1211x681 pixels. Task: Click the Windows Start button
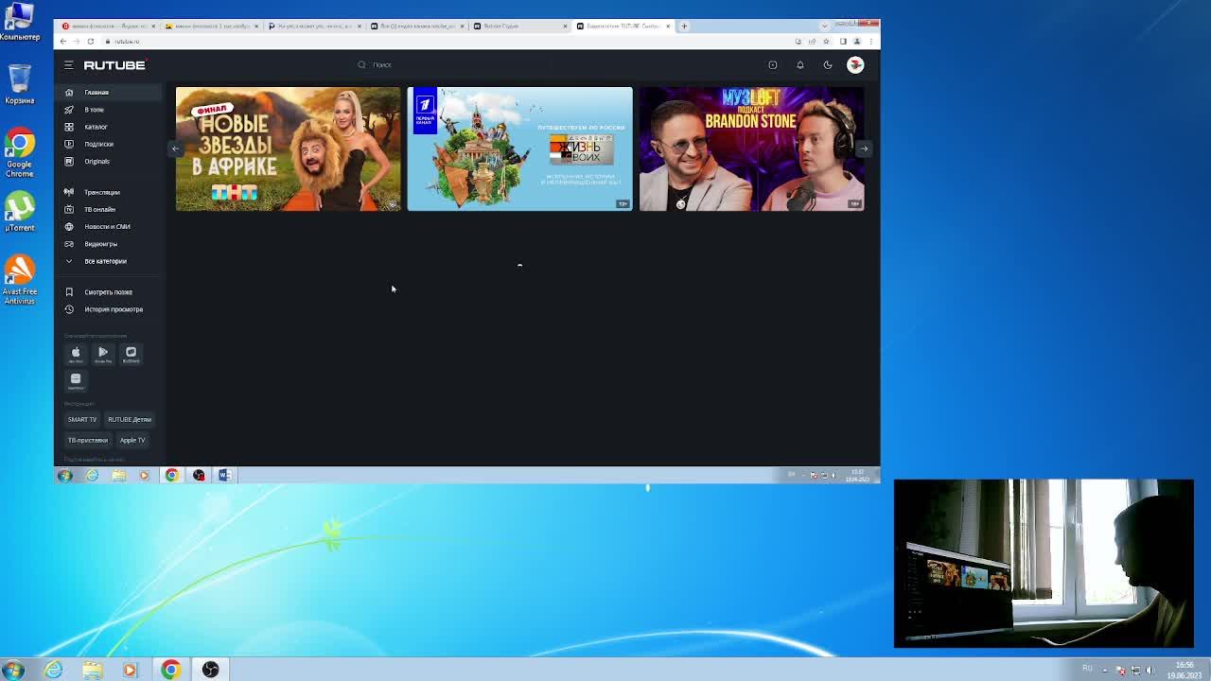click(x=13, y=670)
